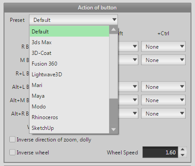Click the Action of button title
This screenshot has width=195, height=166.
(97, 8)
